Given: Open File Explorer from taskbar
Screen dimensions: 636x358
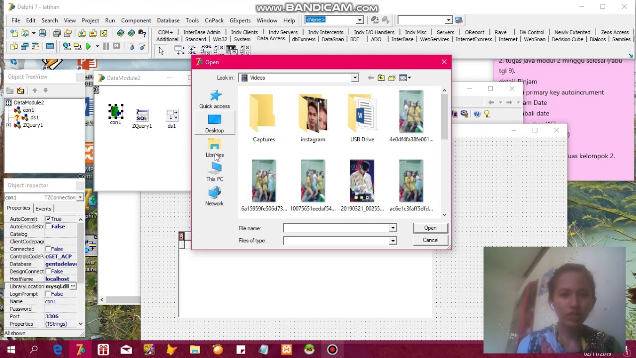Looking at the screenshot, I should point(195,350).
